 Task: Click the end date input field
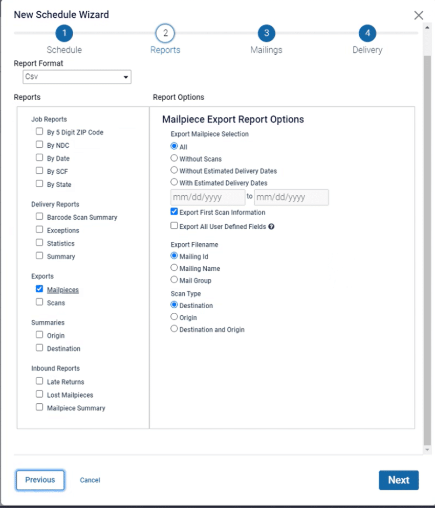coord(291,197)
